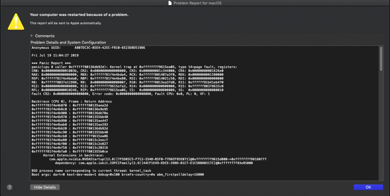The height and width of the screenshot is (196, 390).
Task: Click the Hide Details button
Action: [45, 187]
